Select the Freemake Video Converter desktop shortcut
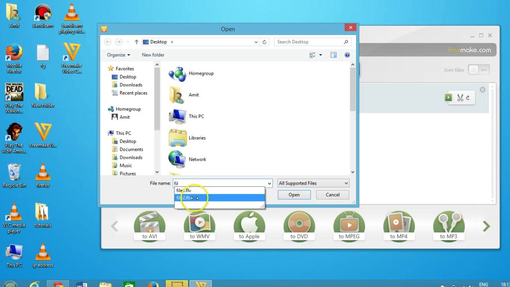 pos(72,58)
